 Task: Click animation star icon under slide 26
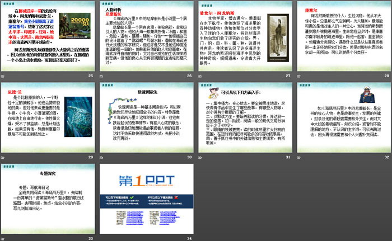(x=101, y=76)
